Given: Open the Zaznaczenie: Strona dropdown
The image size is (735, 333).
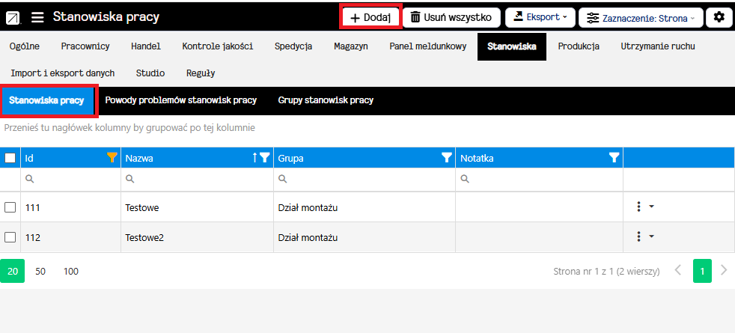Looking at the screenshot, I should pyautogui.click(x=641, y=17).
